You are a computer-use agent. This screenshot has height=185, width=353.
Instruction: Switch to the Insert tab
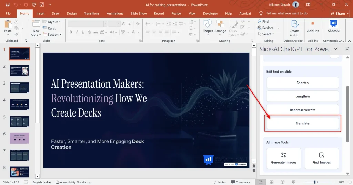coord(40,13)
